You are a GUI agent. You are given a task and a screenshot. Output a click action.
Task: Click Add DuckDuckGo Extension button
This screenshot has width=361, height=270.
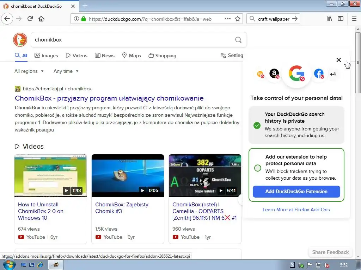point(296,192)
